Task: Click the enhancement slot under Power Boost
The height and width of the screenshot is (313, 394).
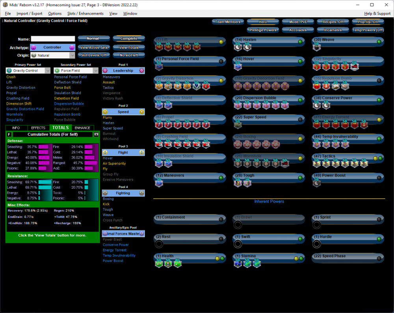Action: tap(316, 183)
